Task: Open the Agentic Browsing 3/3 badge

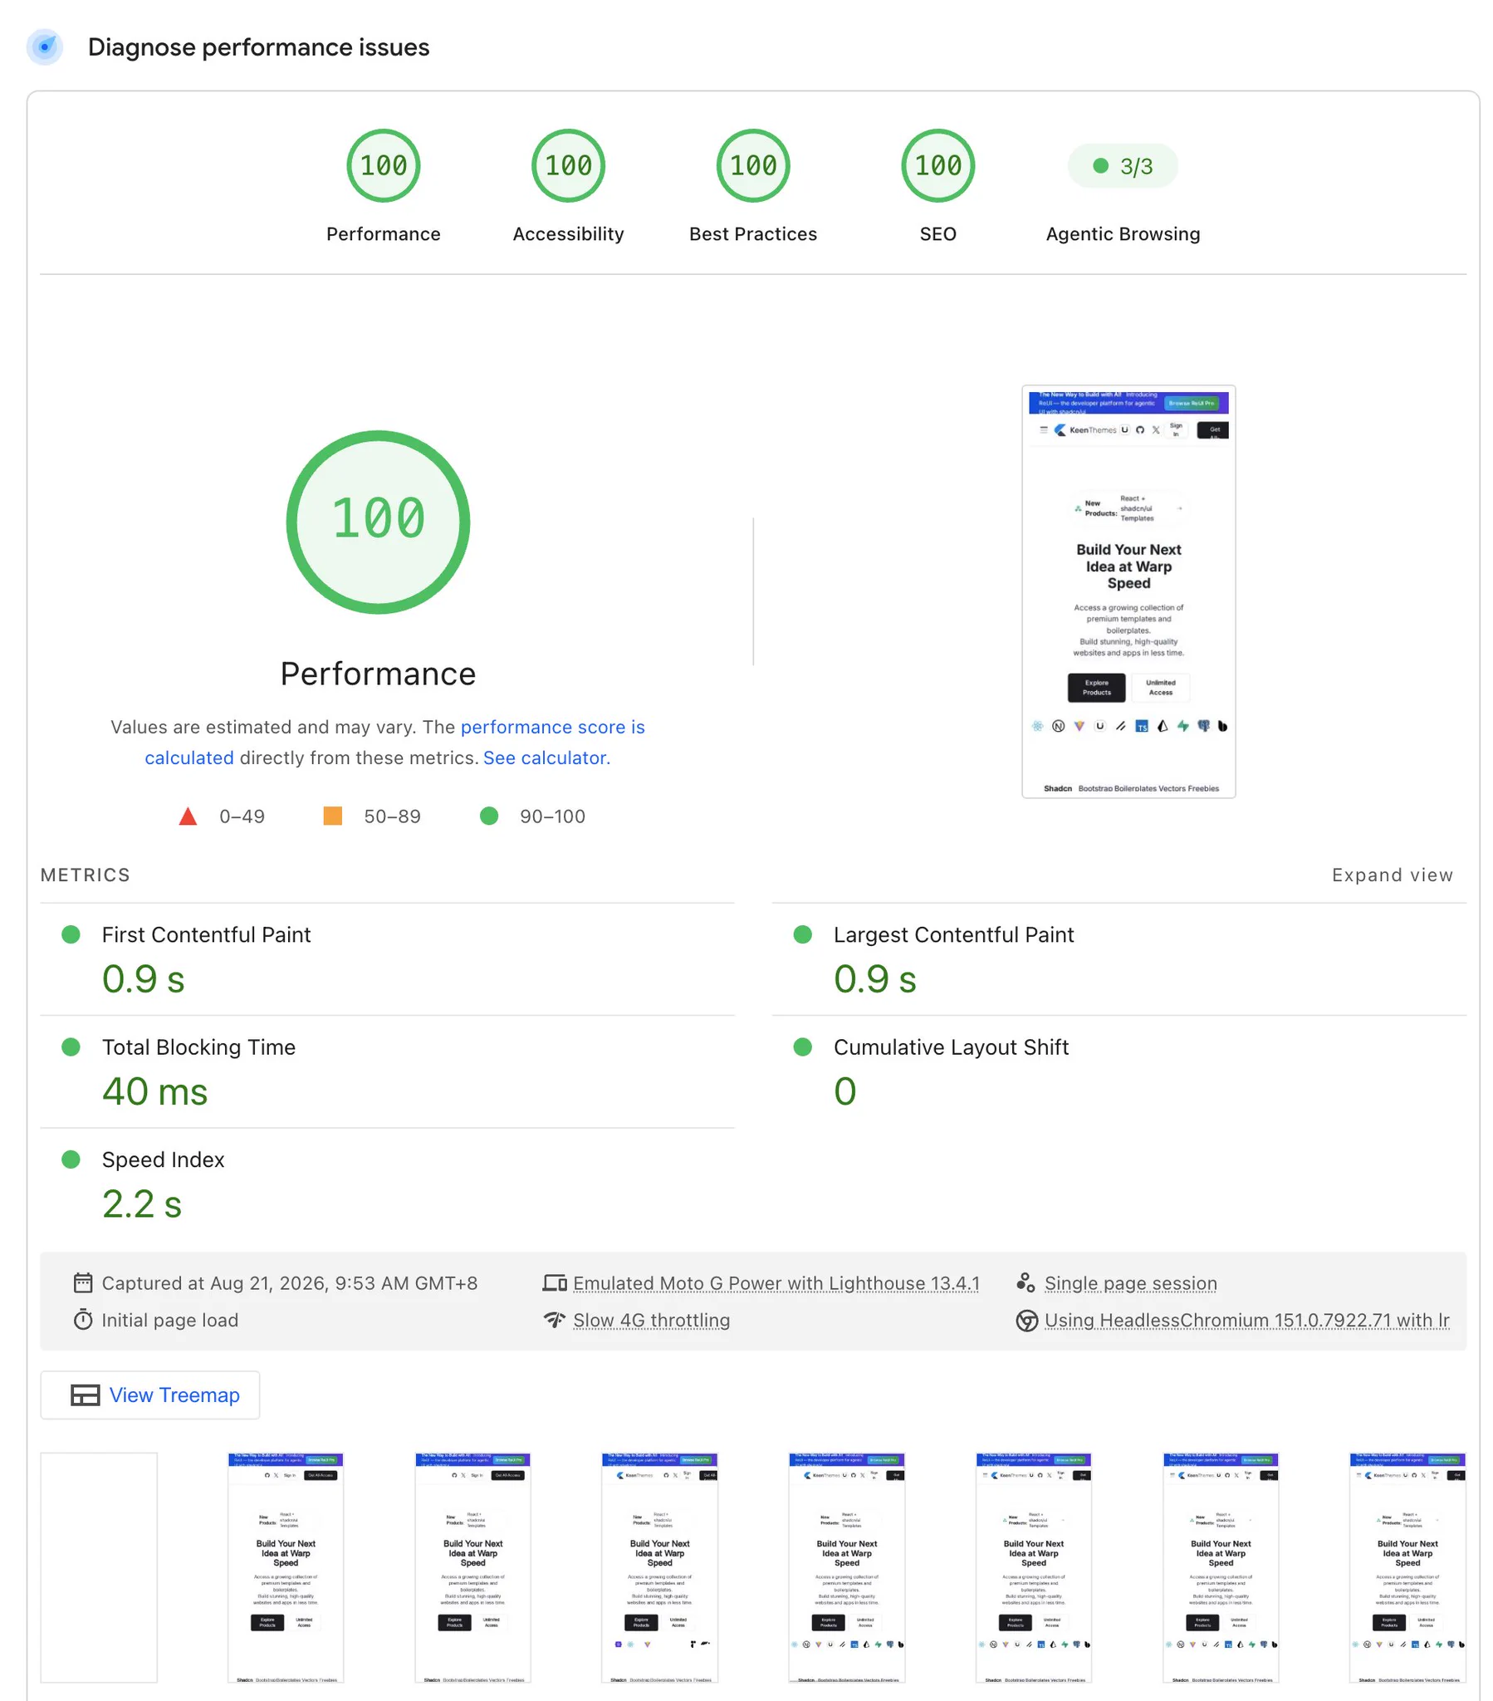Action: click(1122, 165)
